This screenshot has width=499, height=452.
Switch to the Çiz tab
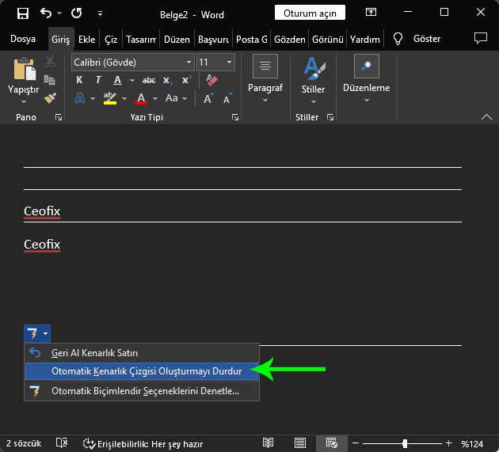(111, 40)
